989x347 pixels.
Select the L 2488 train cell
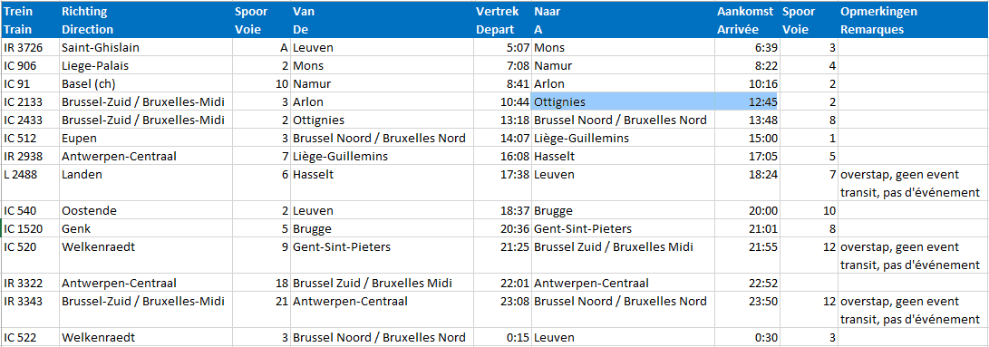tap(30, 183)
